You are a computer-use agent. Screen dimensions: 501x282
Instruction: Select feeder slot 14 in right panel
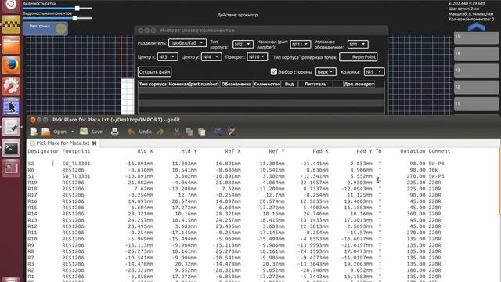coord(476,54)
